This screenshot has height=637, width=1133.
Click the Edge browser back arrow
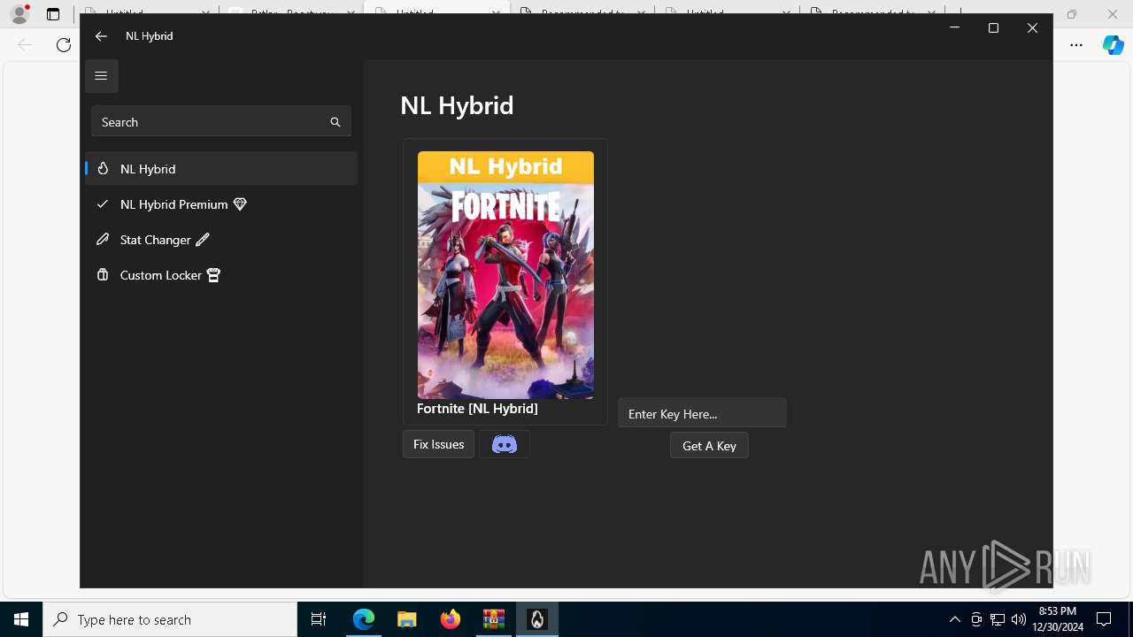coord(25,45)
